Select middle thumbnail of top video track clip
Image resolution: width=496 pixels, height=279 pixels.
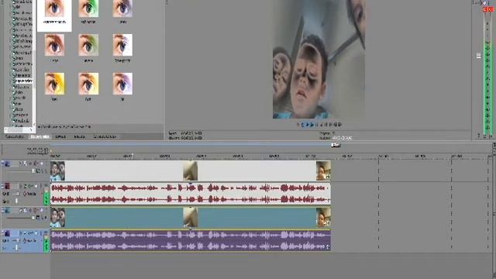[x=191, y=170]
